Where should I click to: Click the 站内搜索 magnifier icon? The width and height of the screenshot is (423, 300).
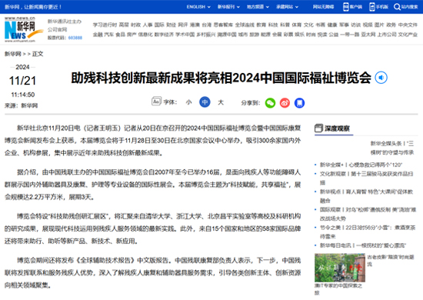397,7
